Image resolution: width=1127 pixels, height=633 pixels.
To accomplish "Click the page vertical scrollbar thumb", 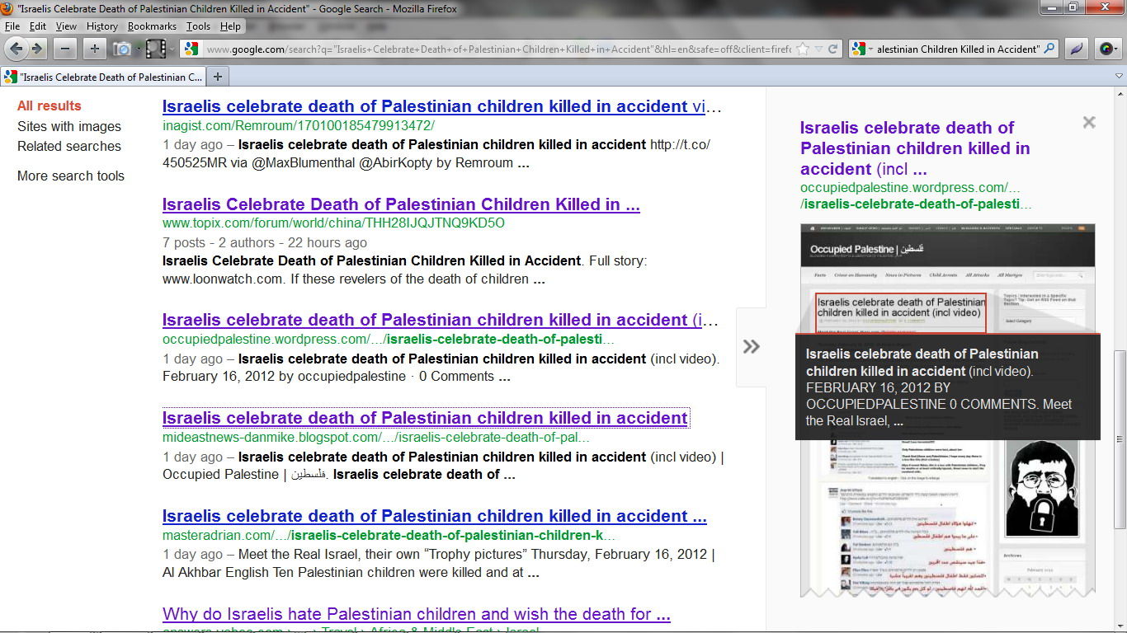I will click(x=1120, y=439).
